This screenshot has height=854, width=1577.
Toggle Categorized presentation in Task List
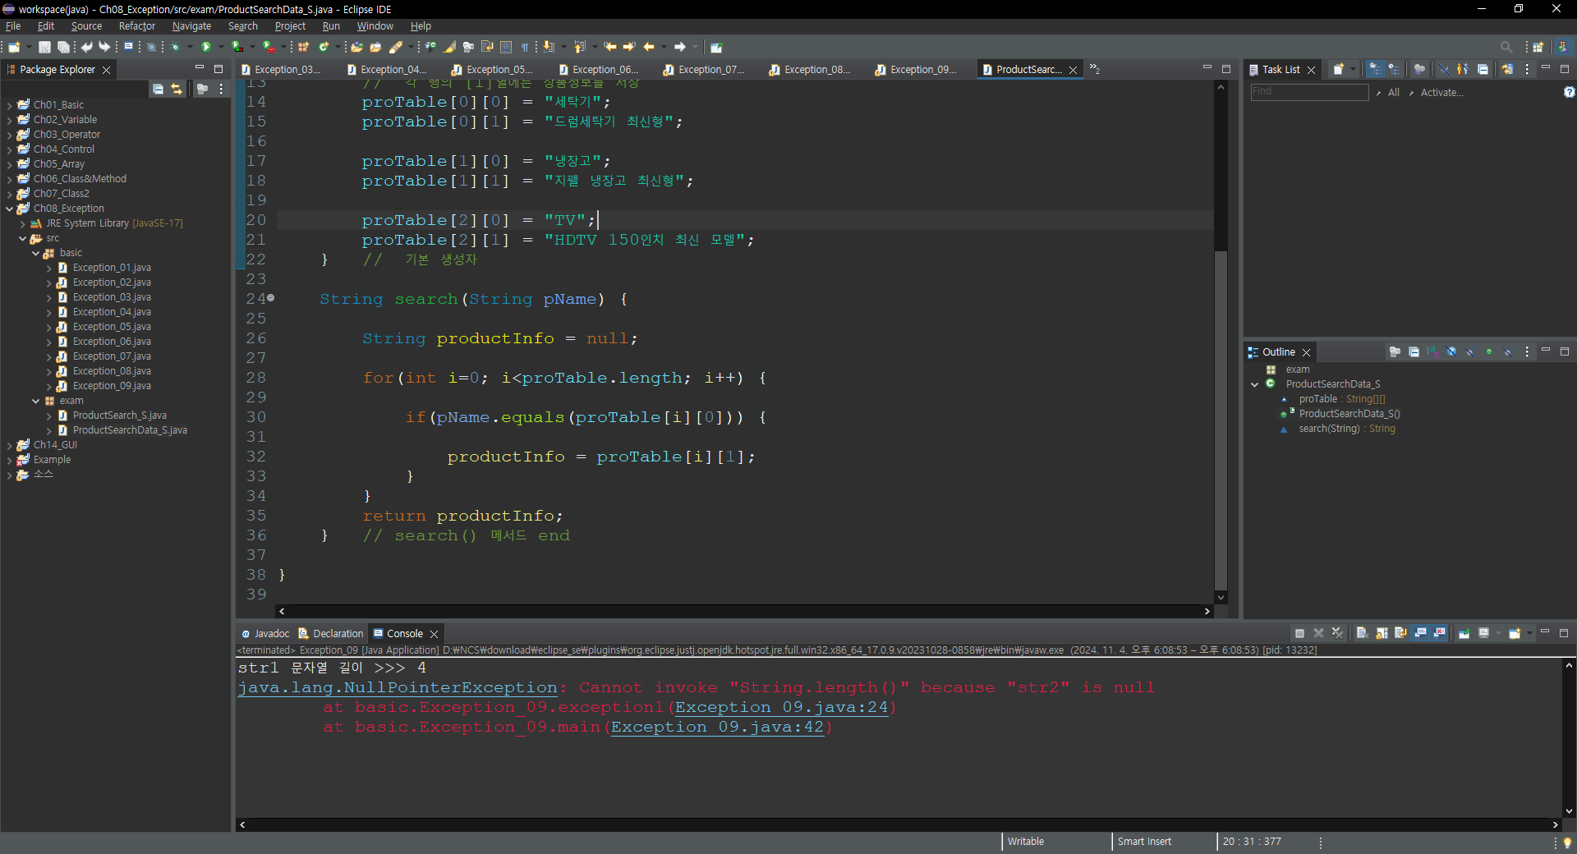1375,69
